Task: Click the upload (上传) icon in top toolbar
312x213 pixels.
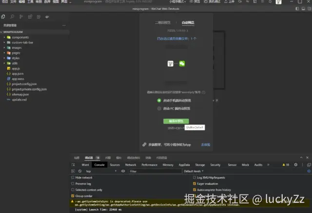Action: tap(229, 1)
